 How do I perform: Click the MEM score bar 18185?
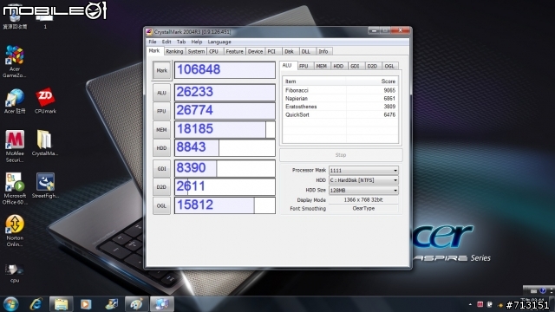click(x=225, y=129)
